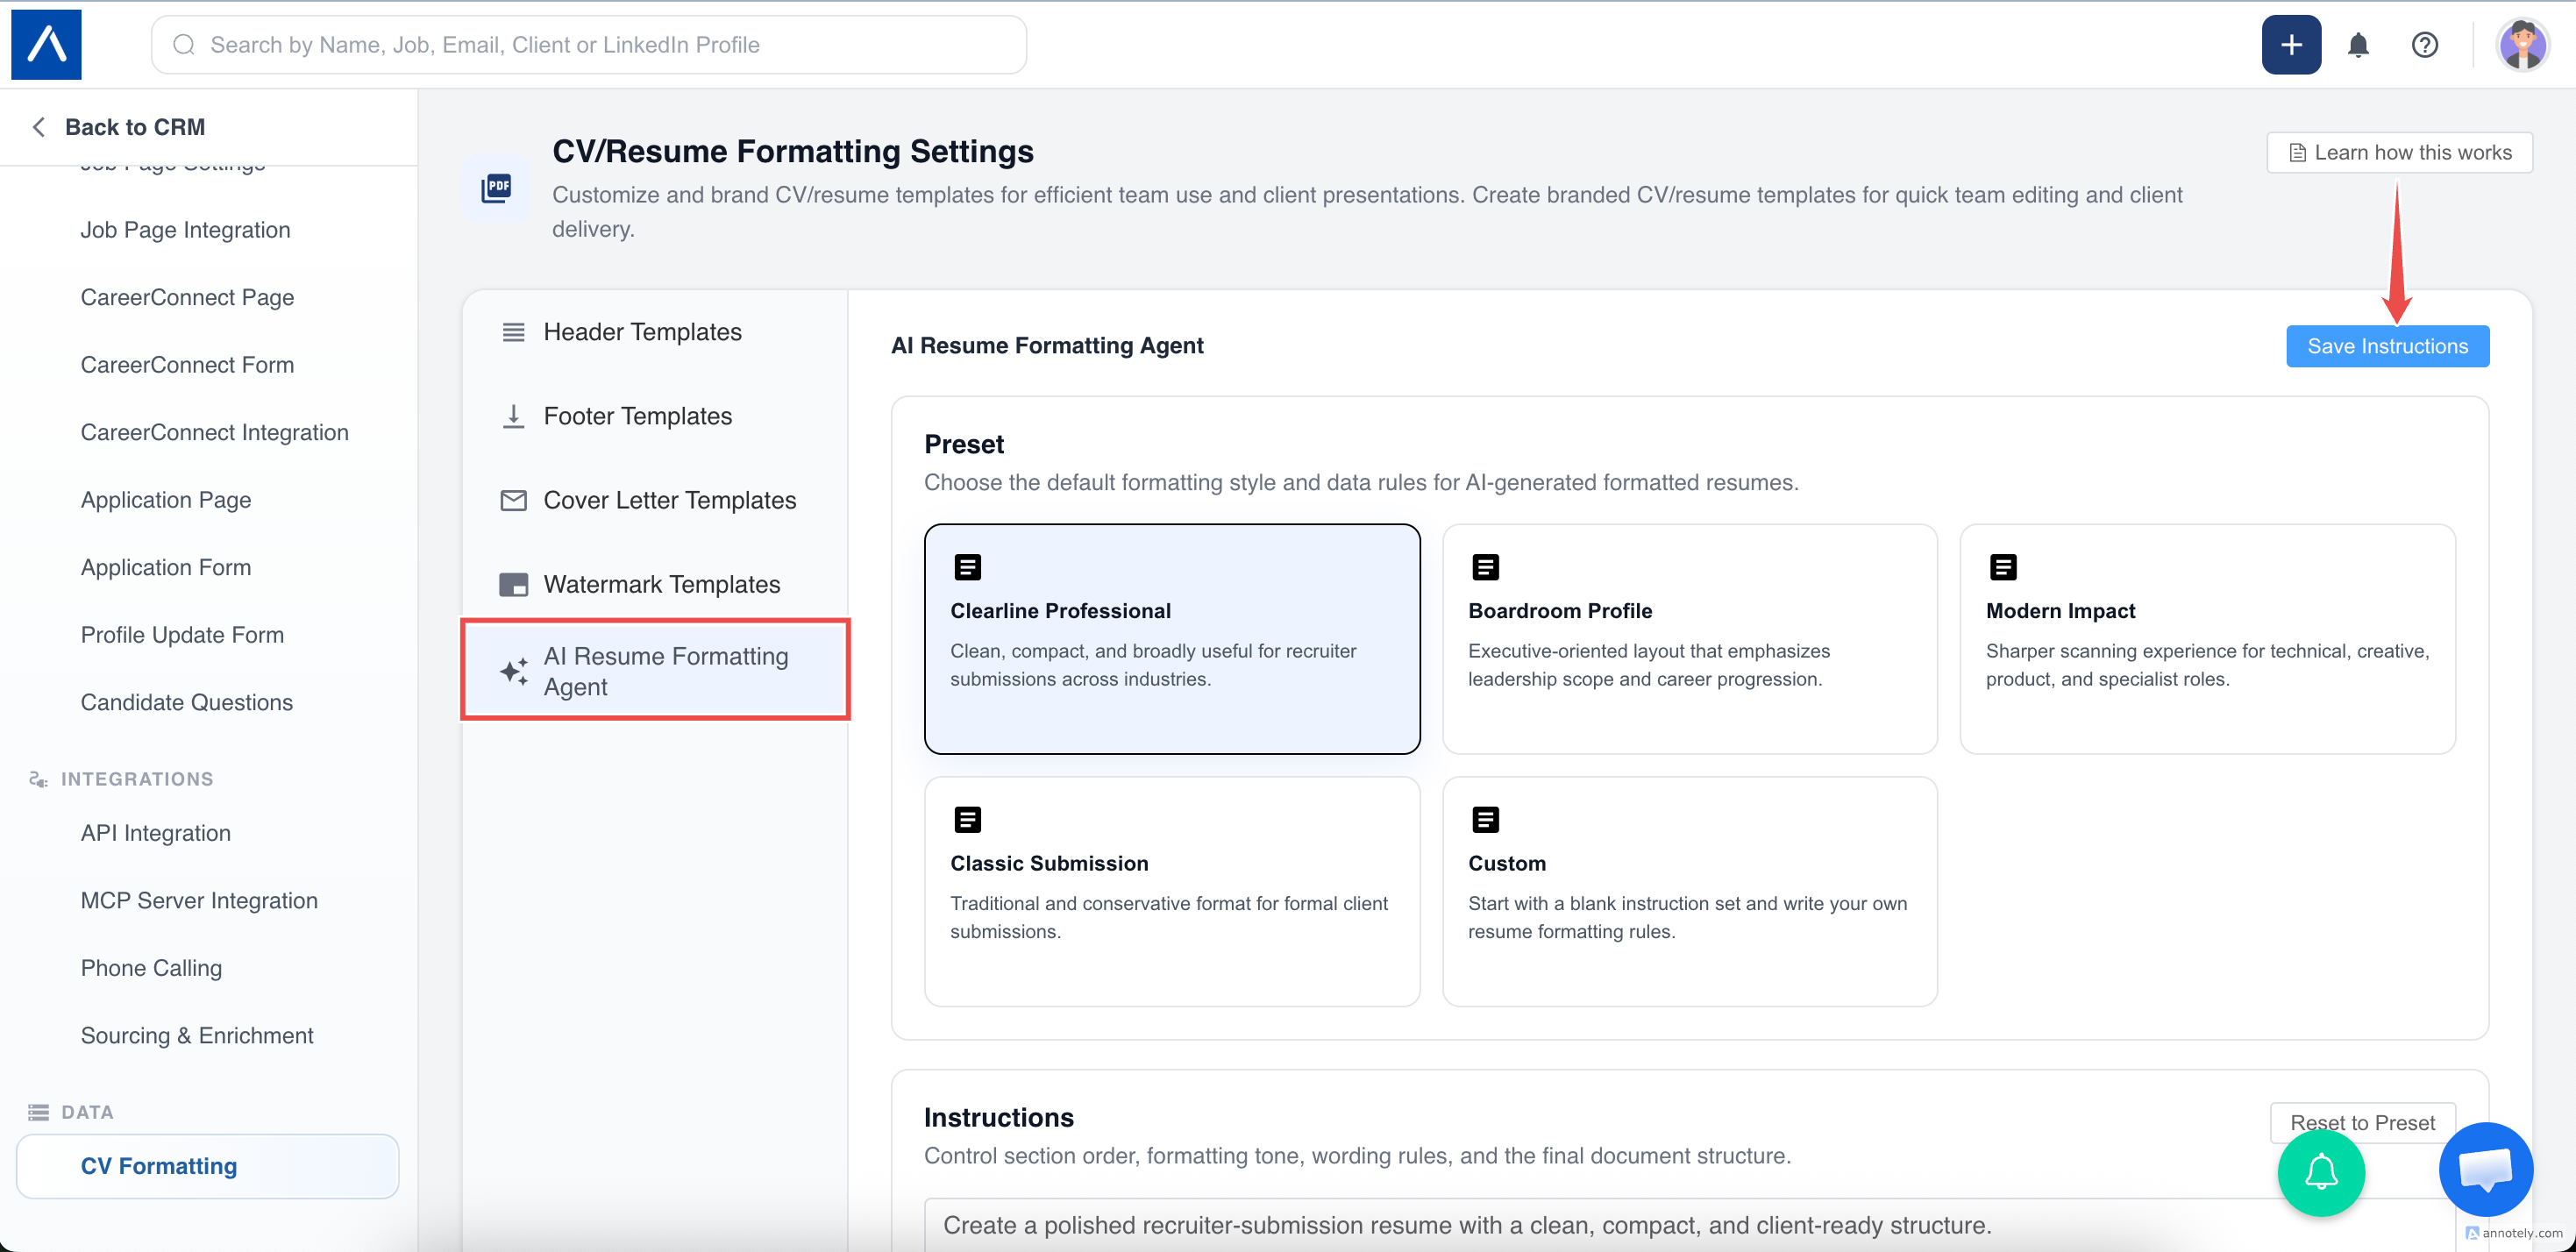Open API Integration in sidebar

click(155, 833)
